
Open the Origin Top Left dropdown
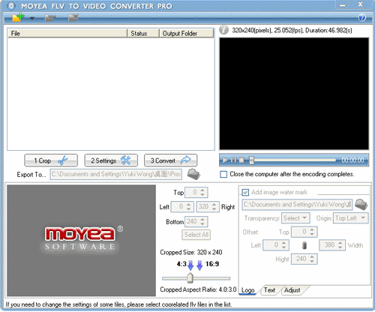[x=351, y=218]
